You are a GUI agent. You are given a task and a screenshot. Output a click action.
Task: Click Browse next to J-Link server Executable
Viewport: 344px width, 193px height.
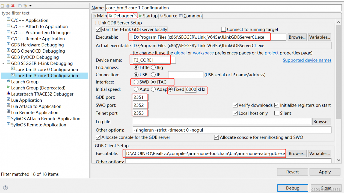tap(297, 37)
